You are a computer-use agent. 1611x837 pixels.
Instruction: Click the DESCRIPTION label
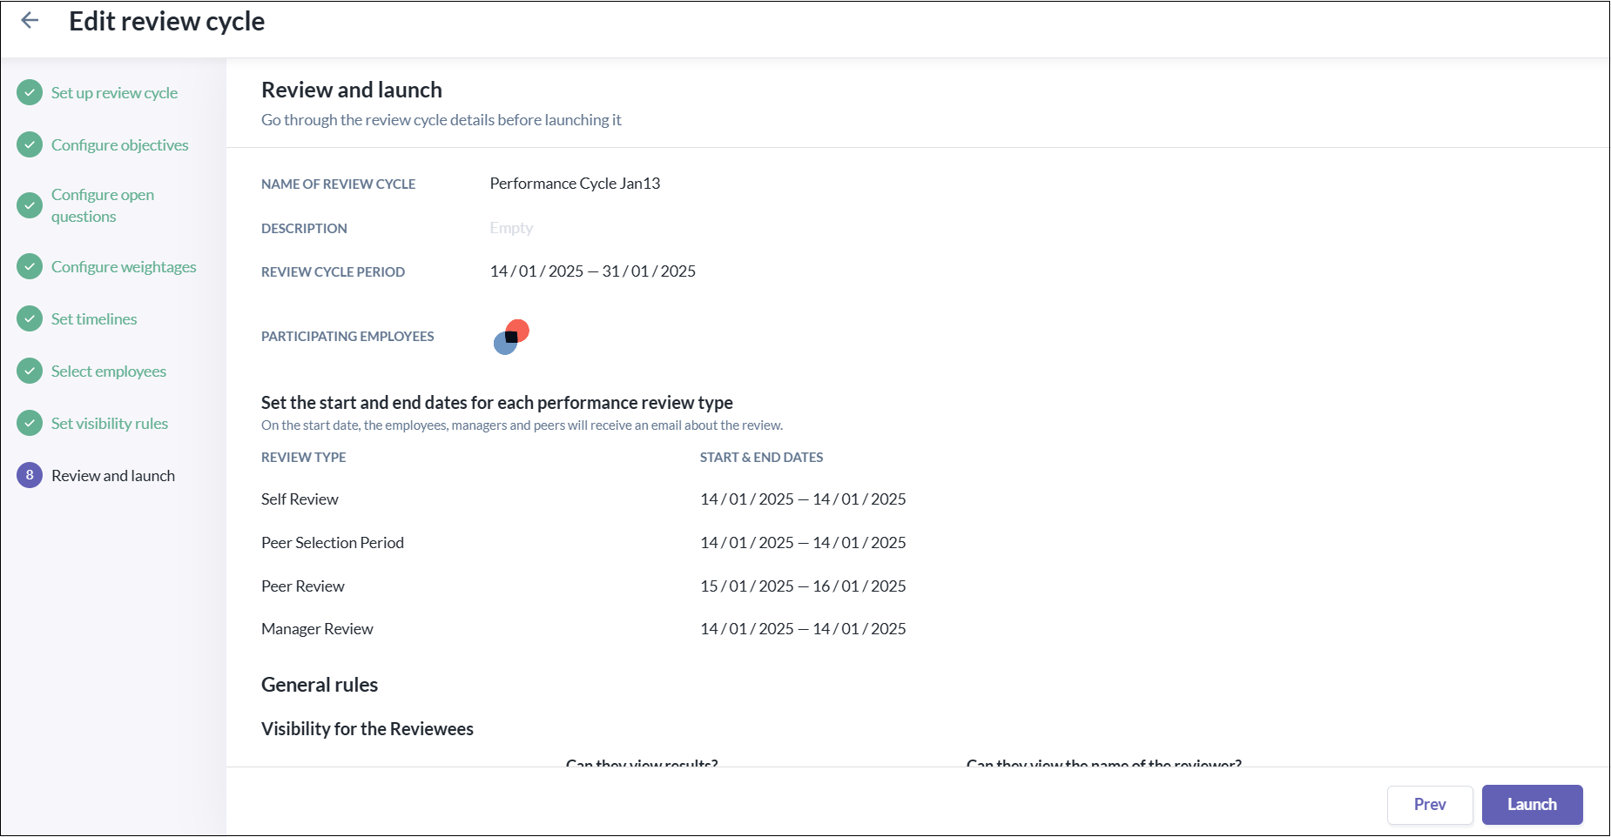[304, 229]
